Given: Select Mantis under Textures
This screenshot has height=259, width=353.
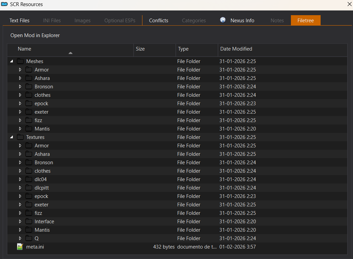Looking at the screenshot, I should (x=42, y=230).
